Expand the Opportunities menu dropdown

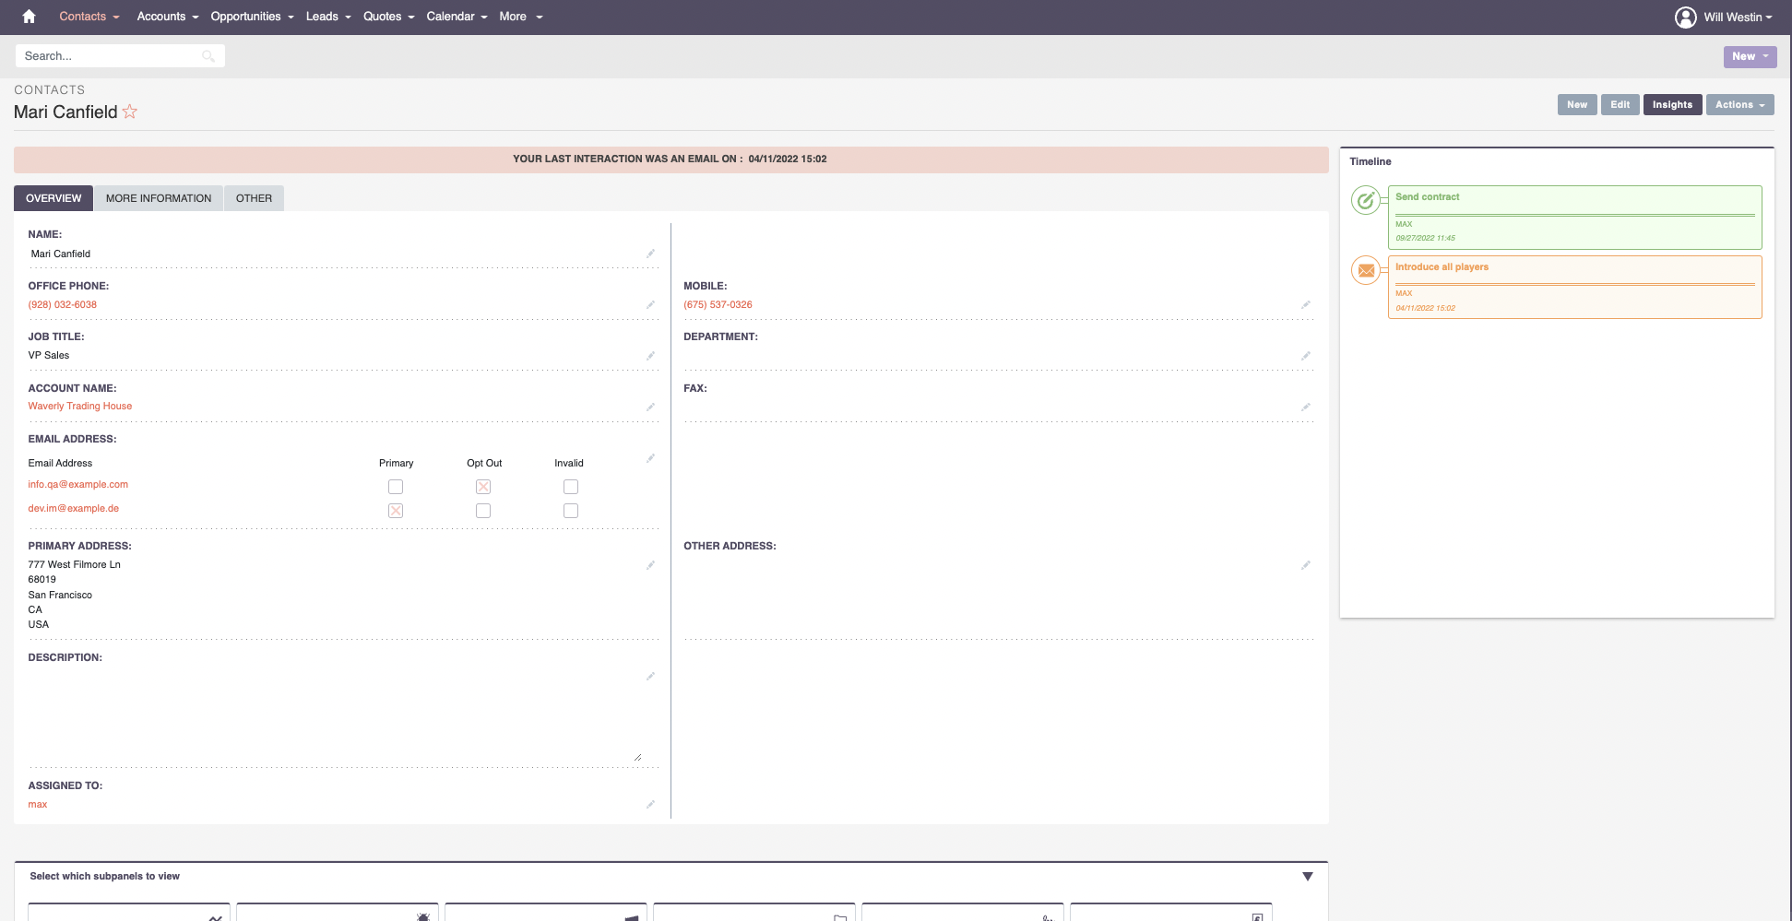(x=252, y=17)
